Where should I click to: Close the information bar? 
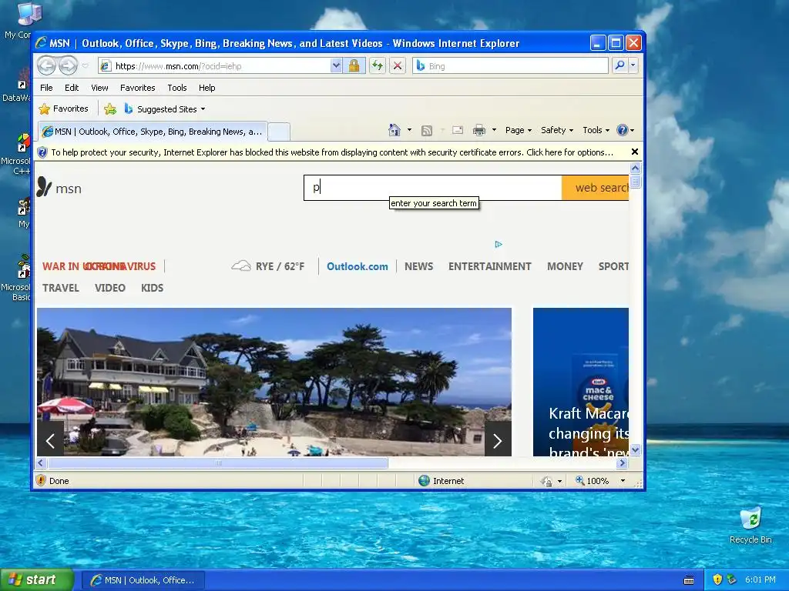[x=635, y=152]
